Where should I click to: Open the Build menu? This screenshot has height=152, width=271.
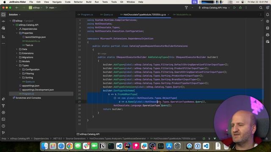[x=88, y=2]
